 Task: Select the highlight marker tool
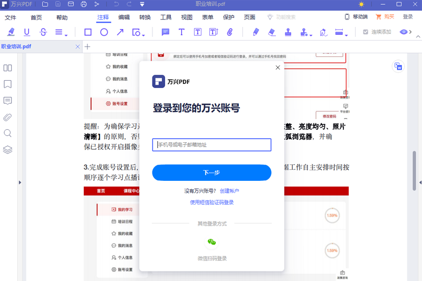(11, 32)
